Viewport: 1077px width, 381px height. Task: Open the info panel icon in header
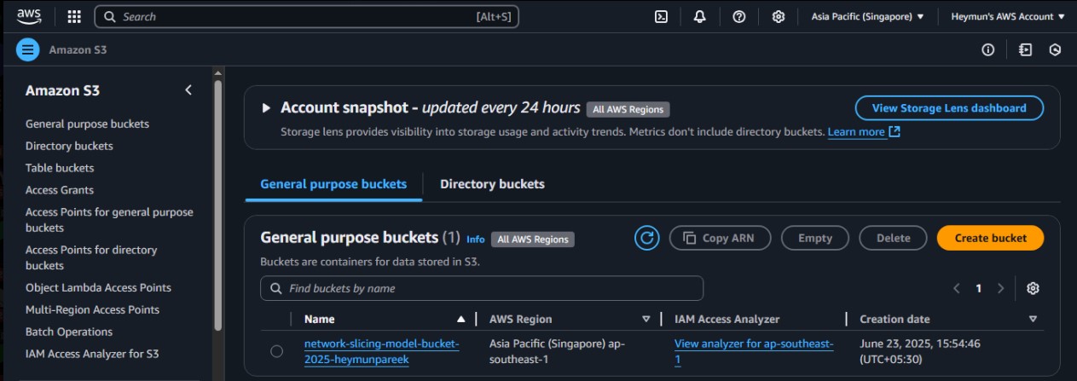988,50
